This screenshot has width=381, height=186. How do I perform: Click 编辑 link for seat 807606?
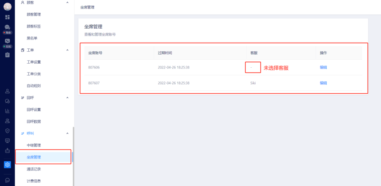click(x=323, y=67)
